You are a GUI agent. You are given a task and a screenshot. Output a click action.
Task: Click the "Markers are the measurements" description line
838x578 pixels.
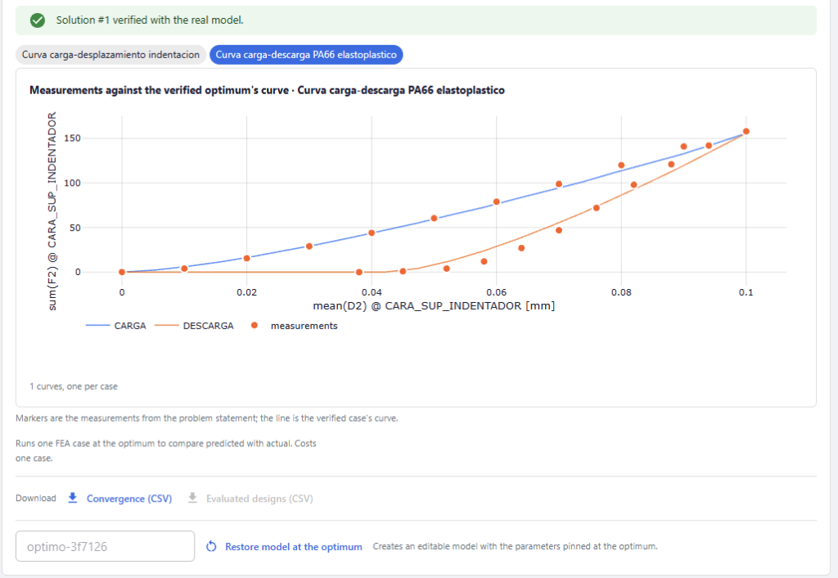[207, 418]
